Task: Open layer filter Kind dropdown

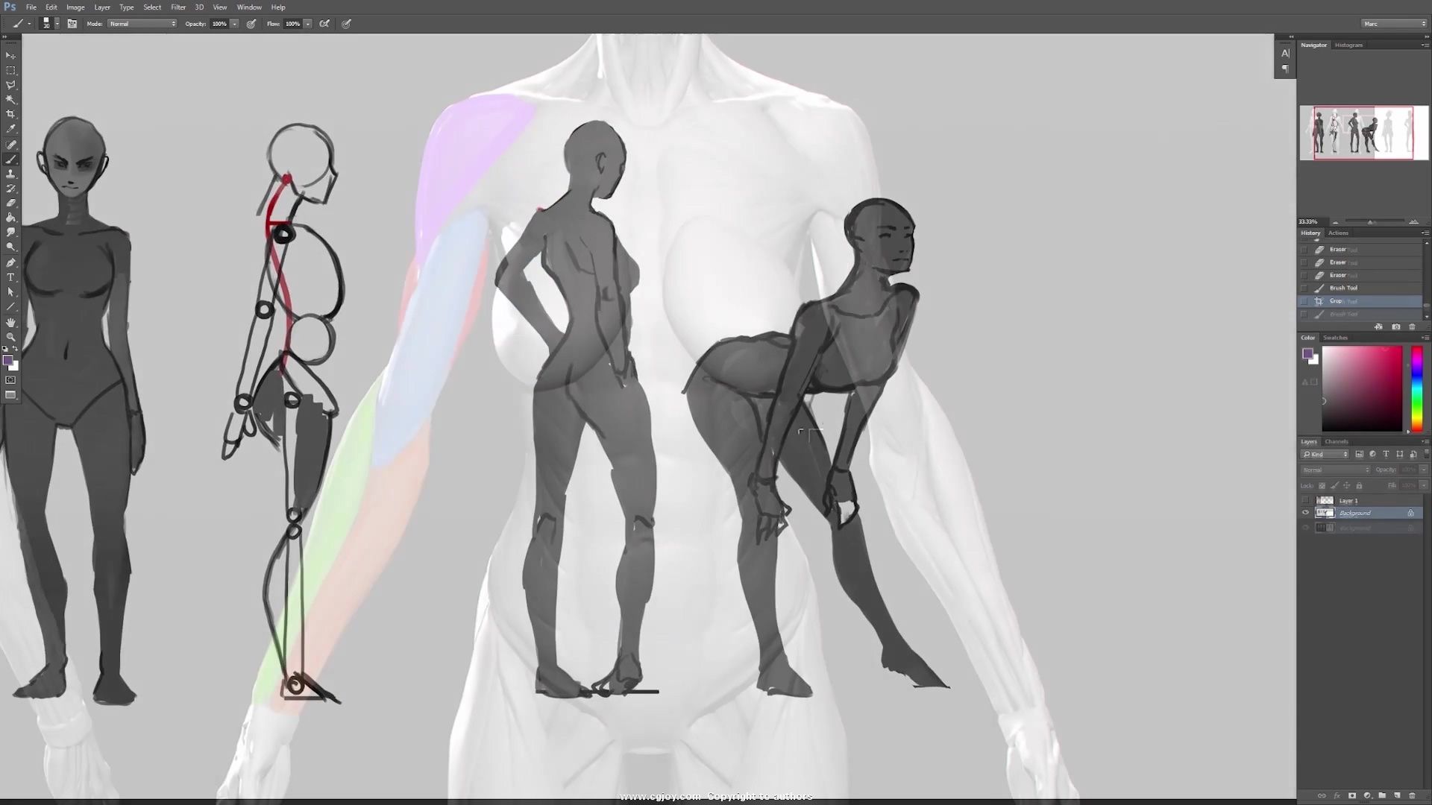Action: [1325, 454]
